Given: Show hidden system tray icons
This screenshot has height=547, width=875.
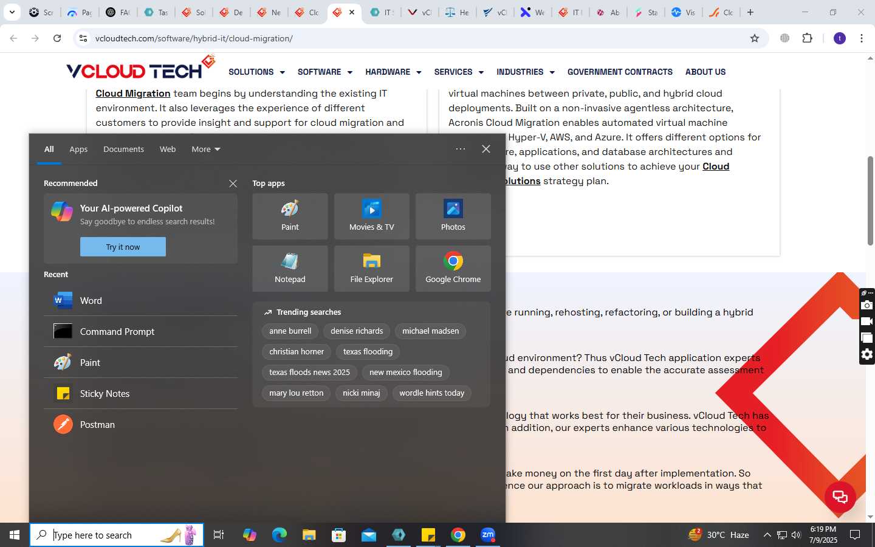Looking at the screenshot, I should tap(767, 535).
